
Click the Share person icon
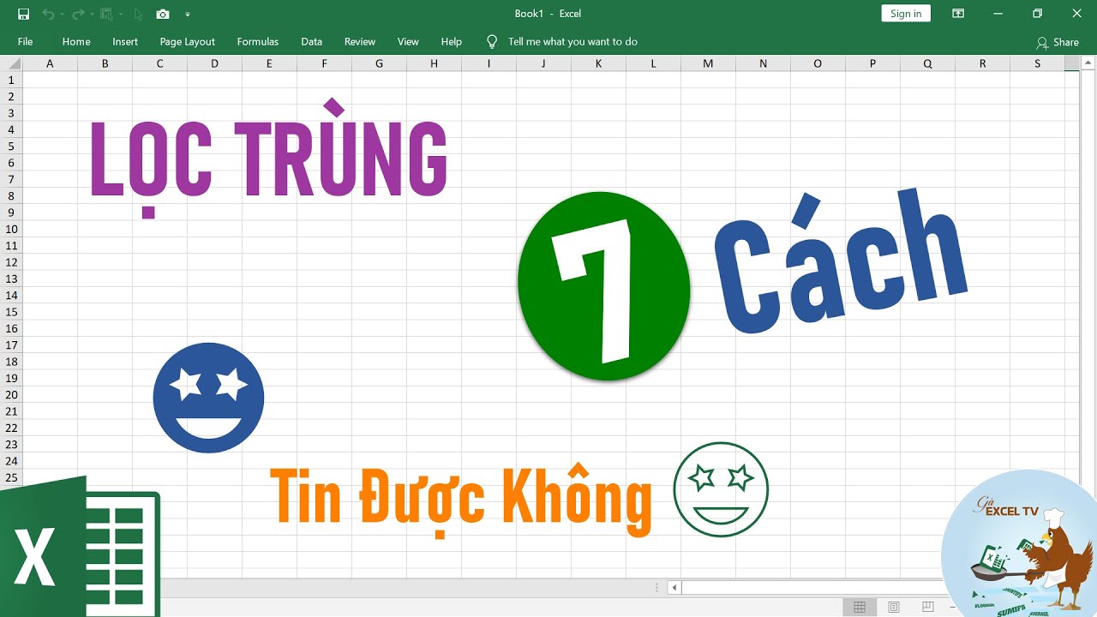point(1042,42)
